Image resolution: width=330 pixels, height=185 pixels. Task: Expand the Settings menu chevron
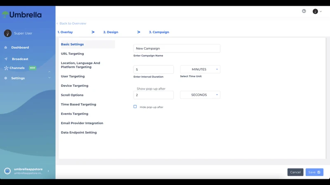pos(49,78)
